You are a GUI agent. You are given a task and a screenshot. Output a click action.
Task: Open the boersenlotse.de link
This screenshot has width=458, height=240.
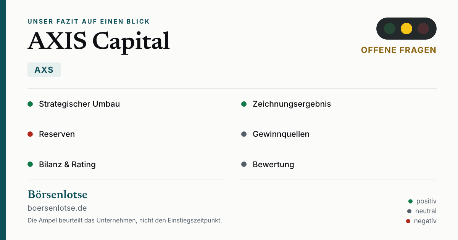[x=57, y=208]
